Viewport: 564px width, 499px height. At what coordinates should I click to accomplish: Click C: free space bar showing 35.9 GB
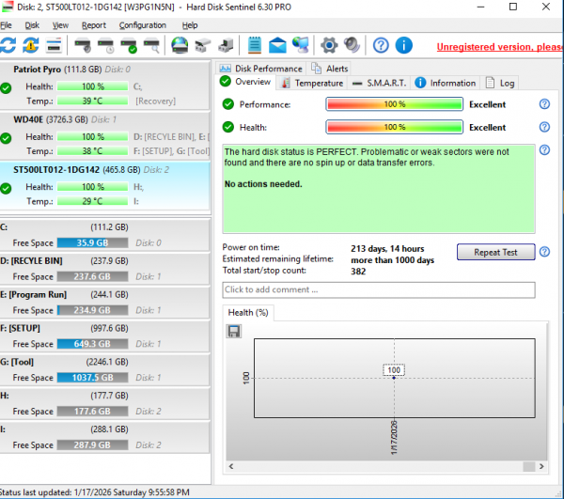92,243
